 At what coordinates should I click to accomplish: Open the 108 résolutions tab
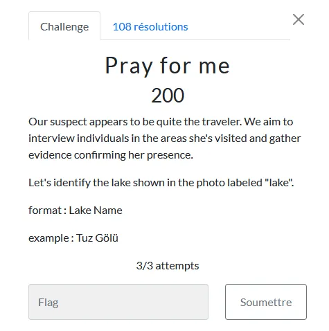click(150, 27)
